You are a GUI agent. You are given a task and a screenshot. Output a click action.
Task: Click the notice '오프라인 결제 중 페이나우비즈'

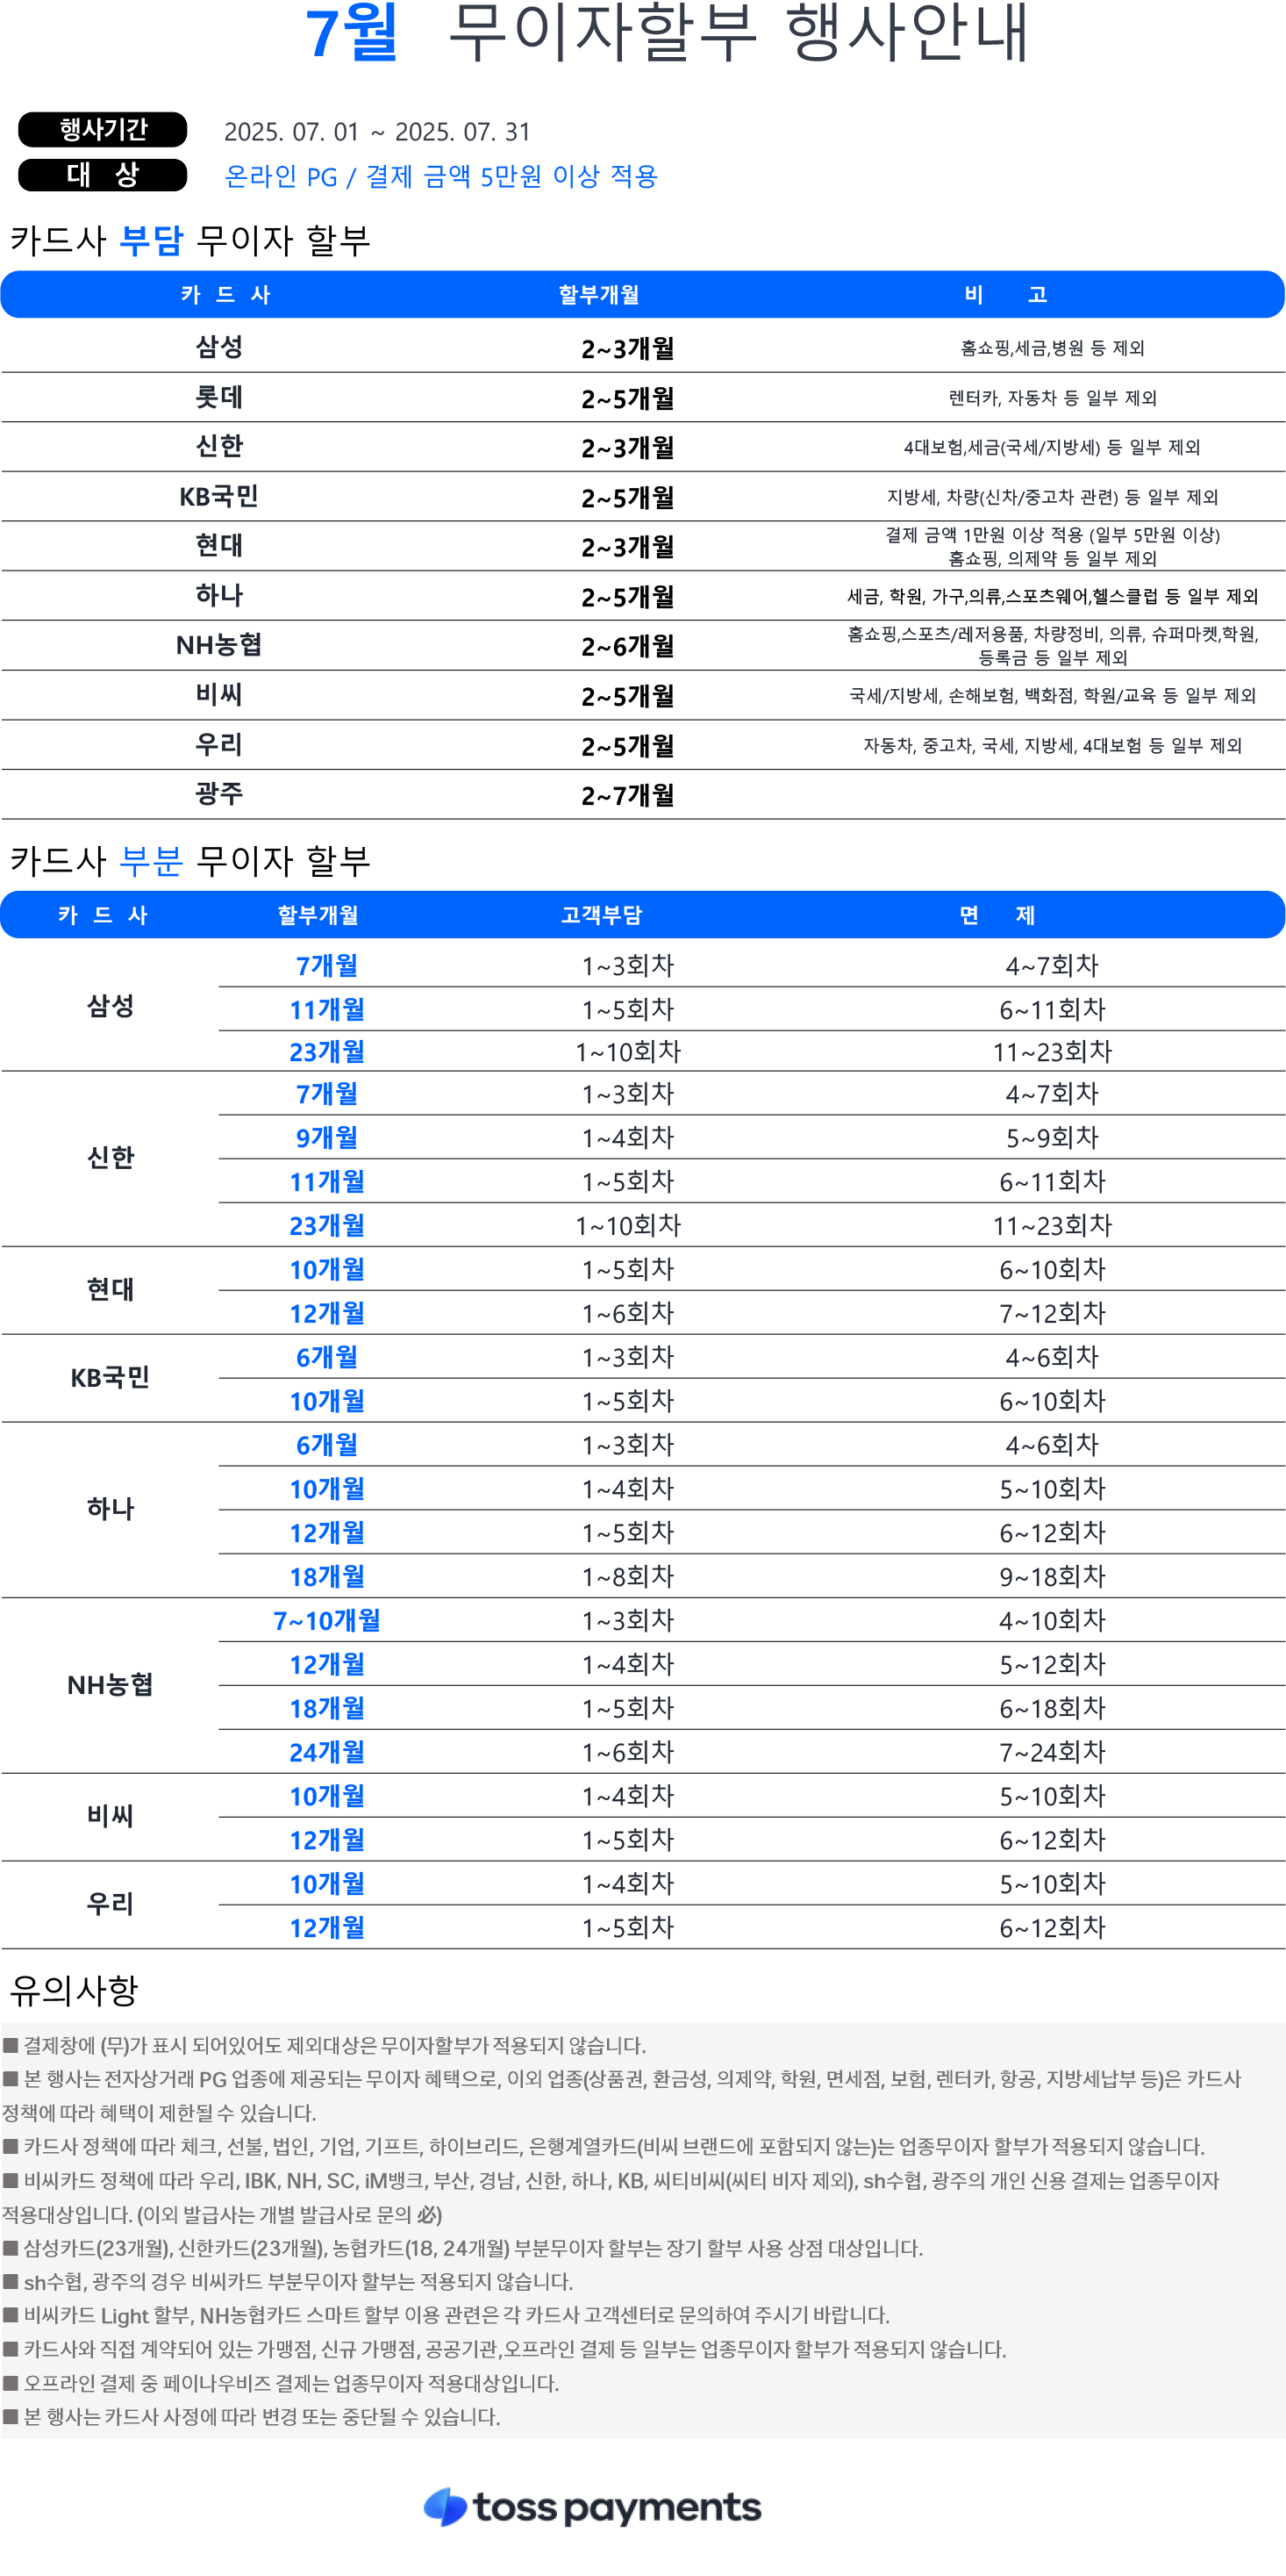pos(281,2384)
